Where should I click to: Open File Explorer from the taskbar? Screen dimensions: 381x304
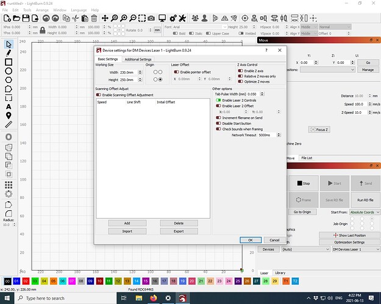coord(139,298)
